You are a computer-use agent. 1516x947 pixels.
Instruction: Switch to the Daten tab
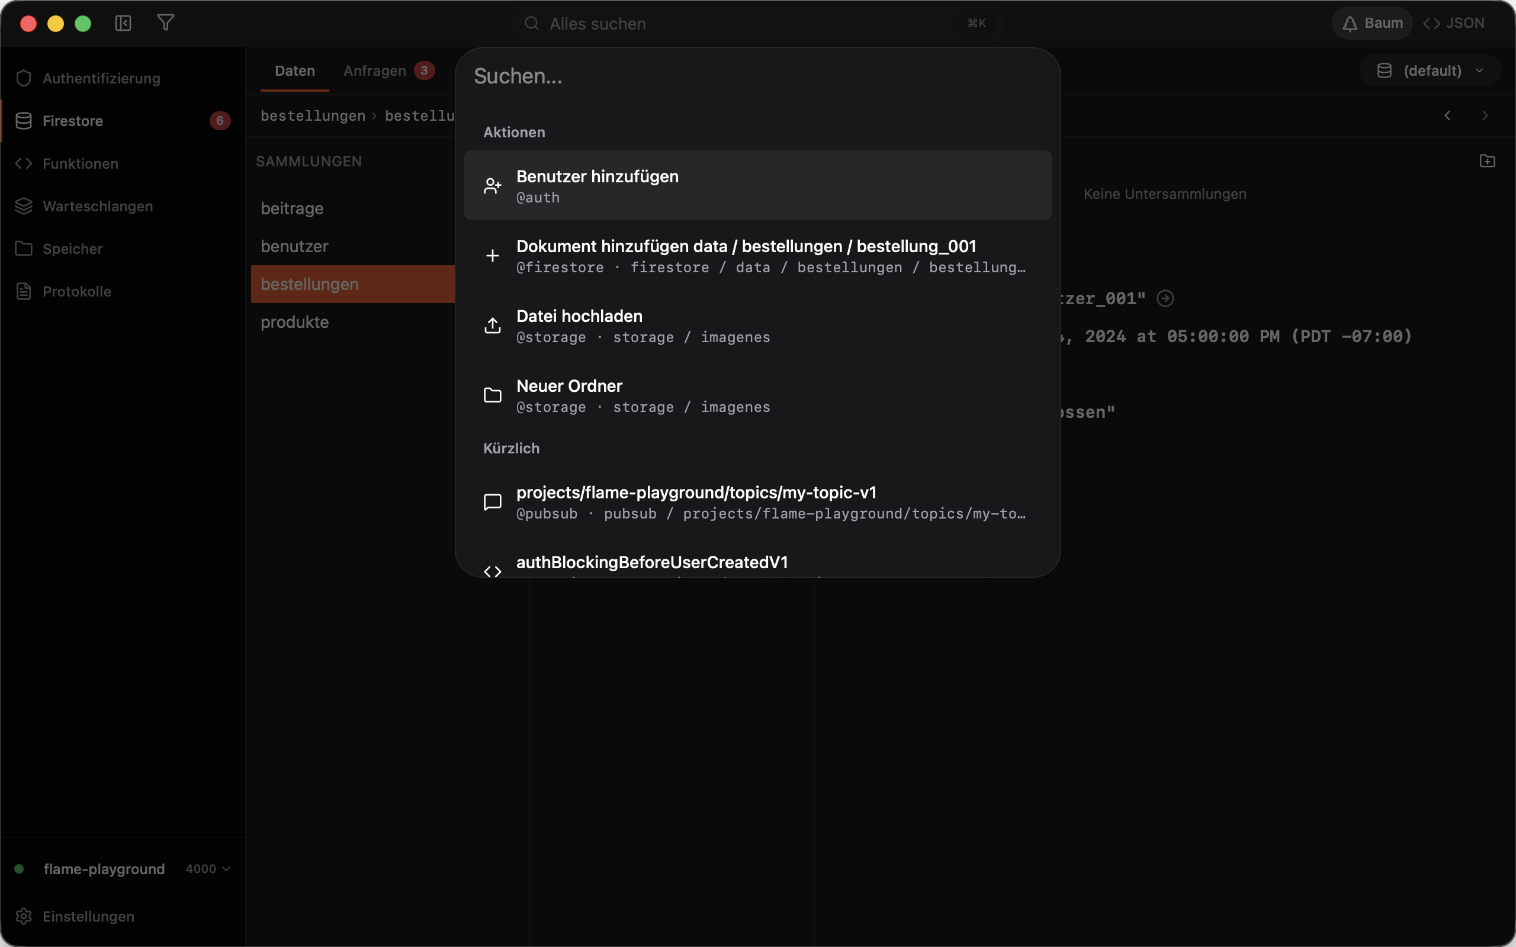tap(294, 71)
